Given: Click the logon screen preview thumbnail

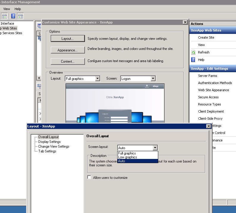Looking at the screenshot, I should point(115,103).
